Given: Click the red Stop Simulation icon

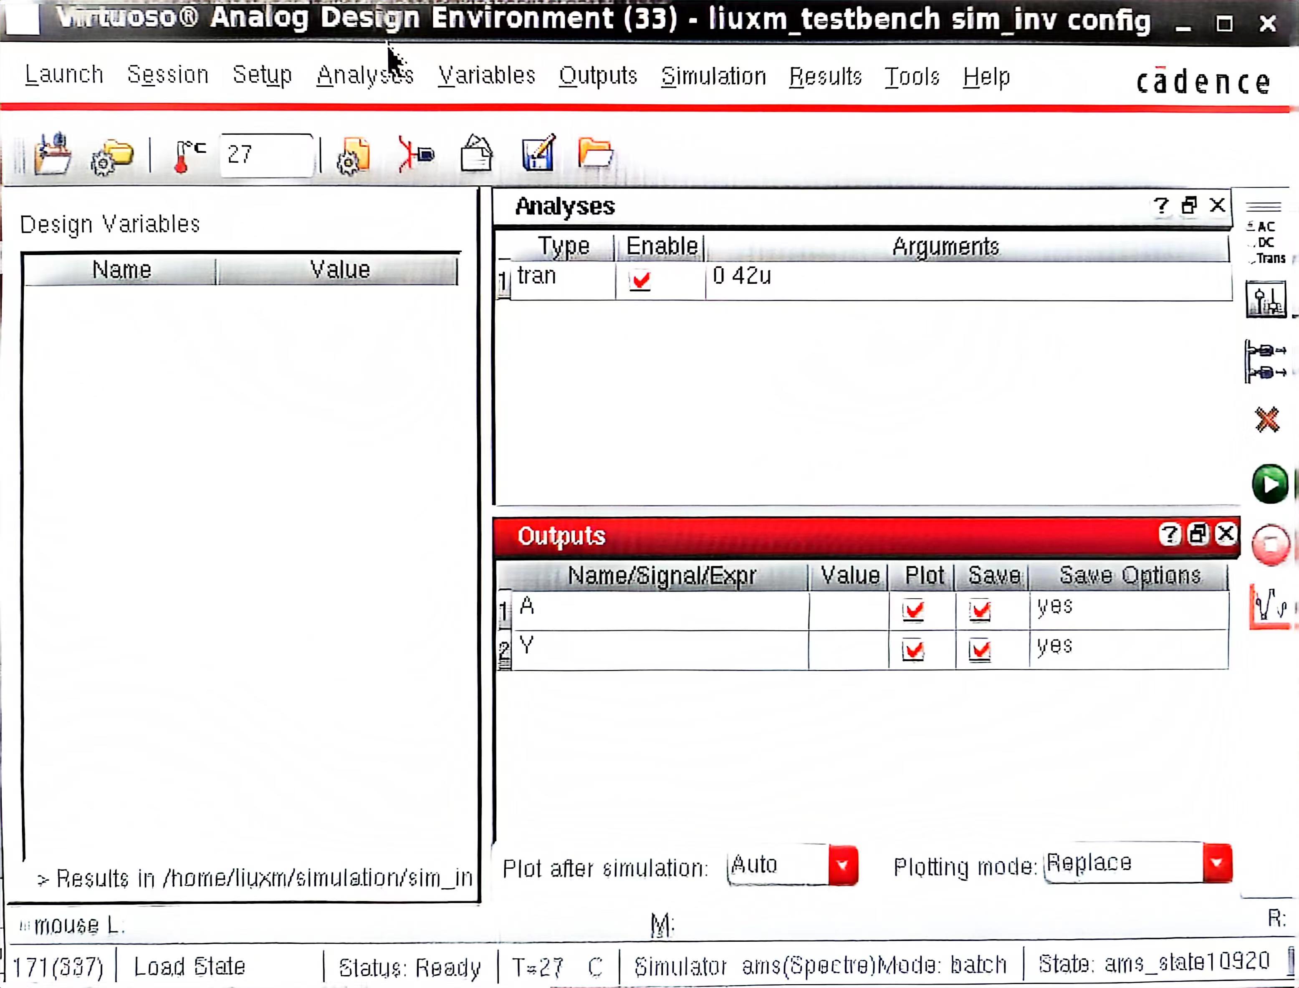Looking at the screenshot, I should [1271, 544].
